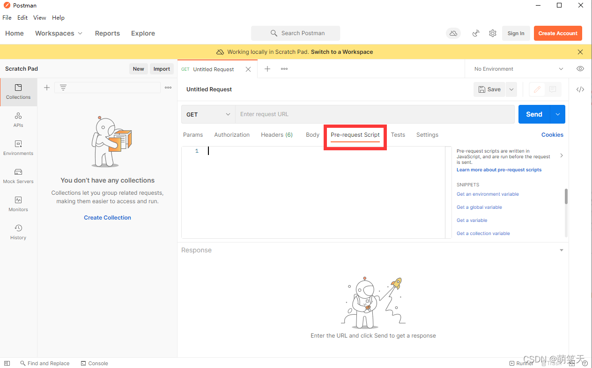Click the Sign In button
The height and width of the screenshot is (368, 592).
pyautogui.click(x=516, y=33)
